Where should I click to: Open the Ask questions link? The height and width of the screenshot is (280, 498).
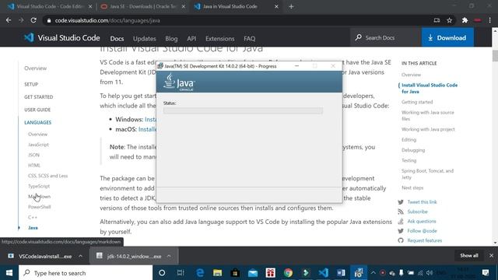(x=422, y=221)
